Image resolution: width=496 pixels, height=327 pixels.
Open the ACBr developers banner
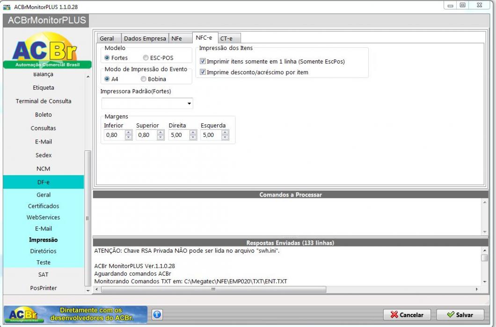tap(76, 314)
